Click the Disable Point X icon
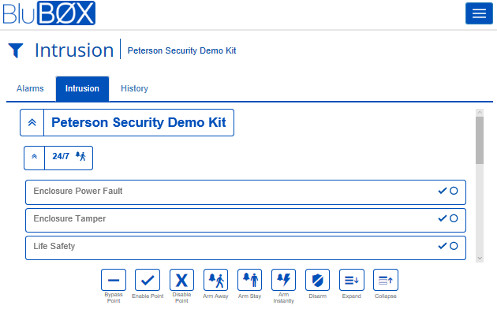 (x=181, y=280)
